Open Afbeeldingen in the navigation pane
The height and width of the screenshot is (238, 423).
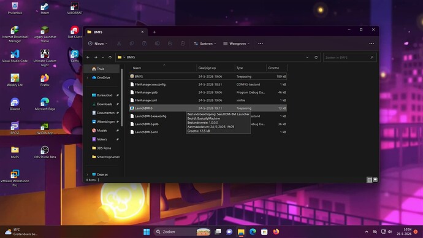click(x=104, y=121)
